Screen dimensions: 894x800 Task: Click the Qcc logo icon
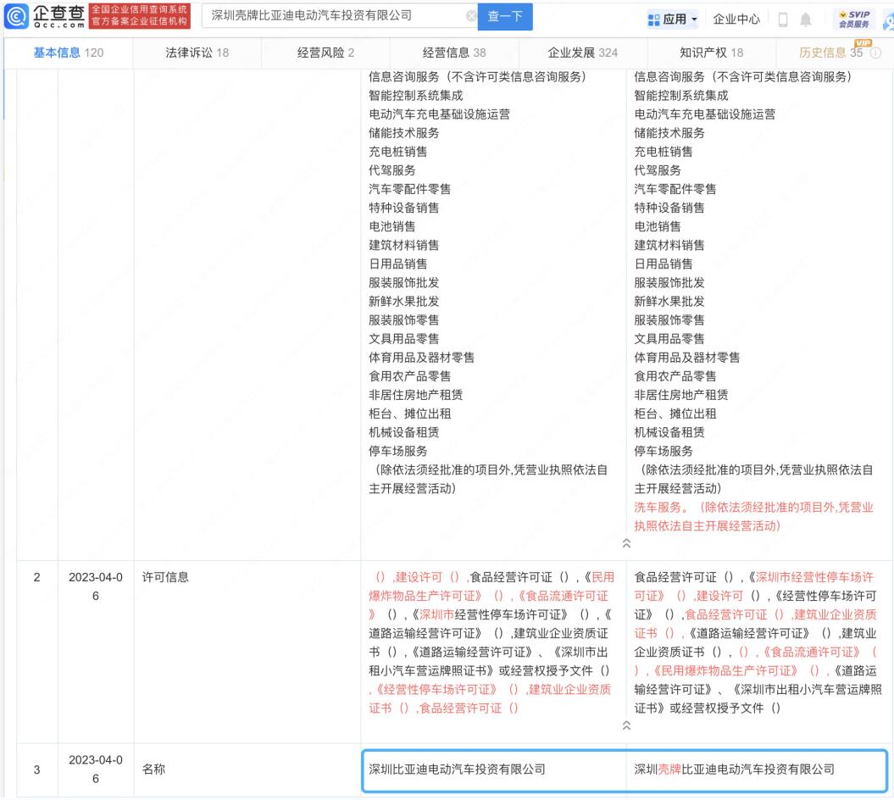click(x=16, y=16)
